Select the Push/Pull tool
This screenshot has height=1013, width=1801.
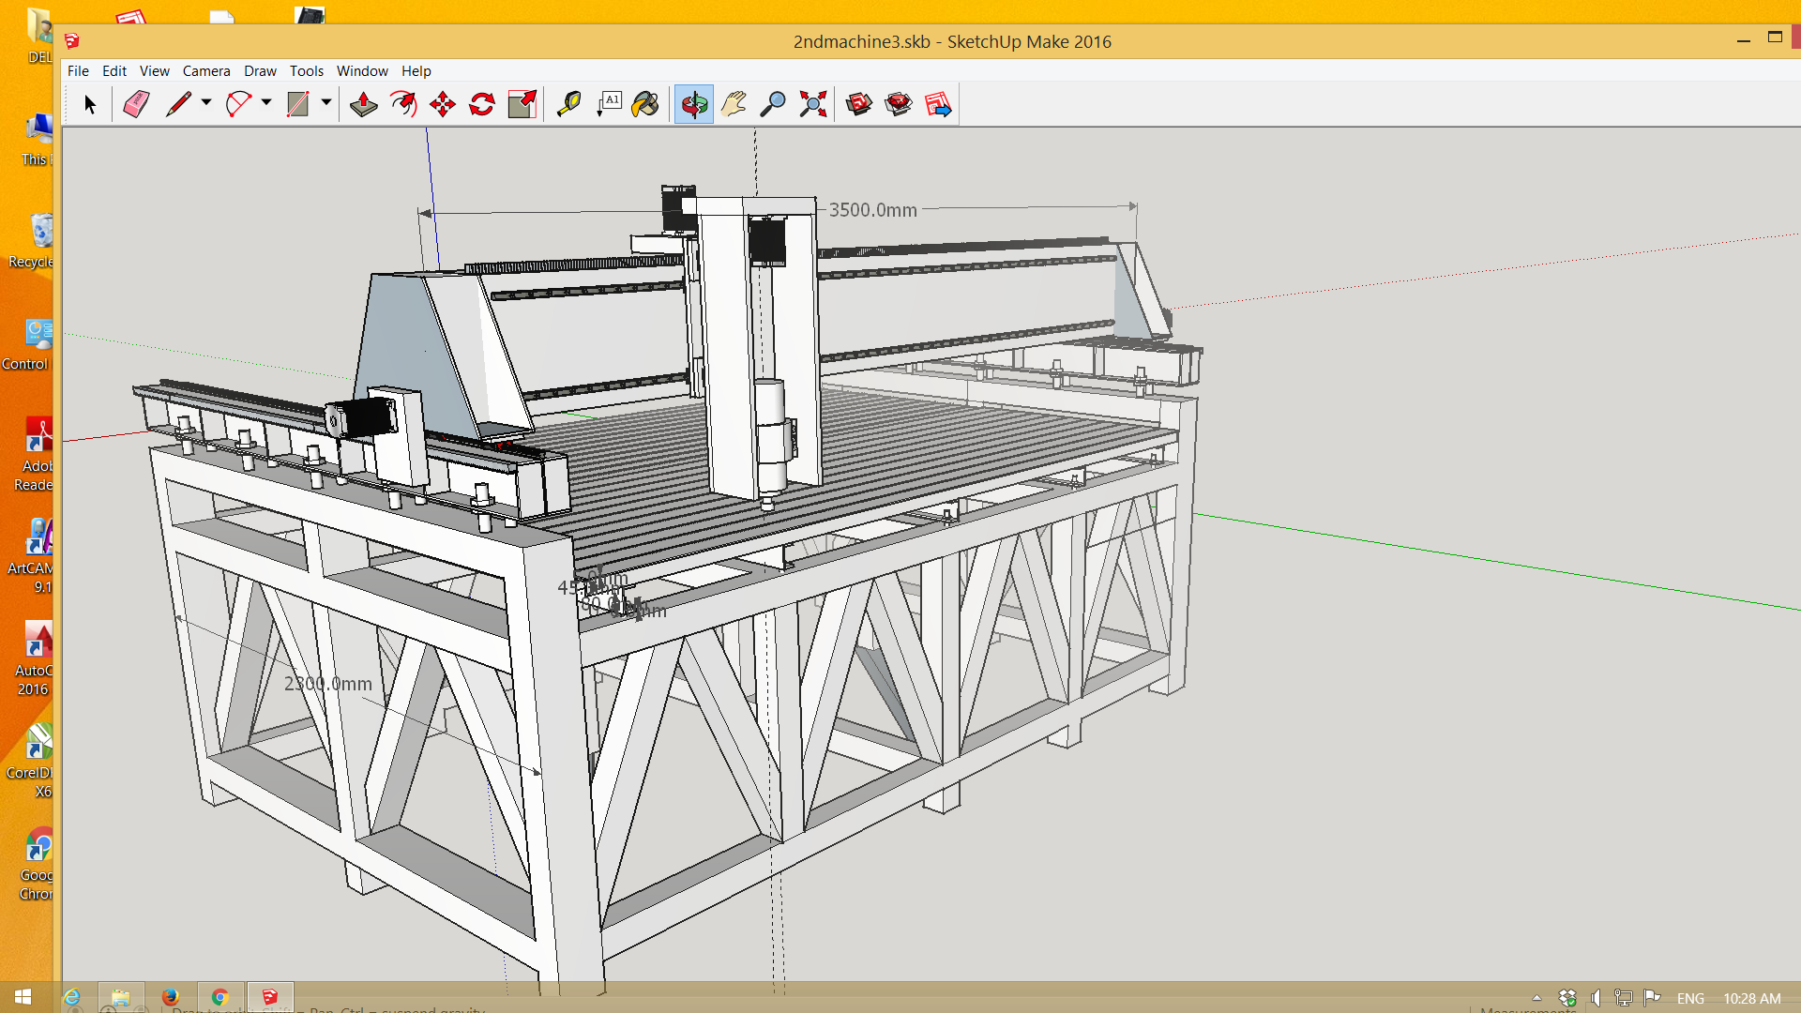coord(363,104)
